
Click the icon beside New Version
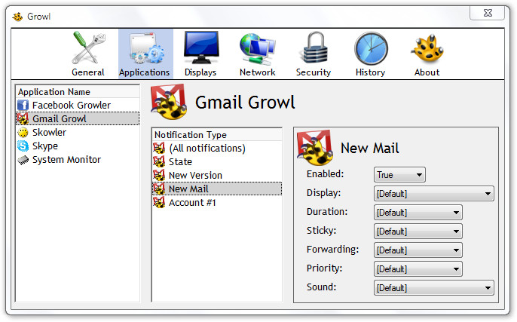coord(159,176)
